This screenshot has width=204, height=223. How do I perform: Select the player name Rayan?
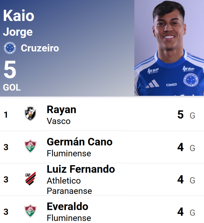[61, 110]
